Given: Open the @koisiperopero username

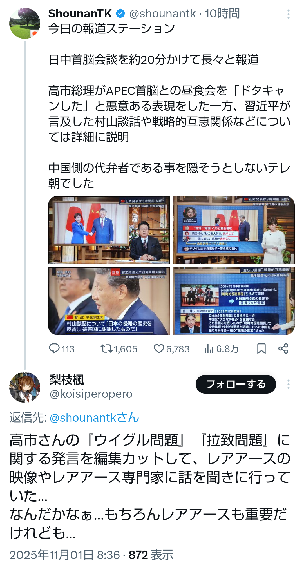Looking at the screenshot, I should [x=91, y=394].
